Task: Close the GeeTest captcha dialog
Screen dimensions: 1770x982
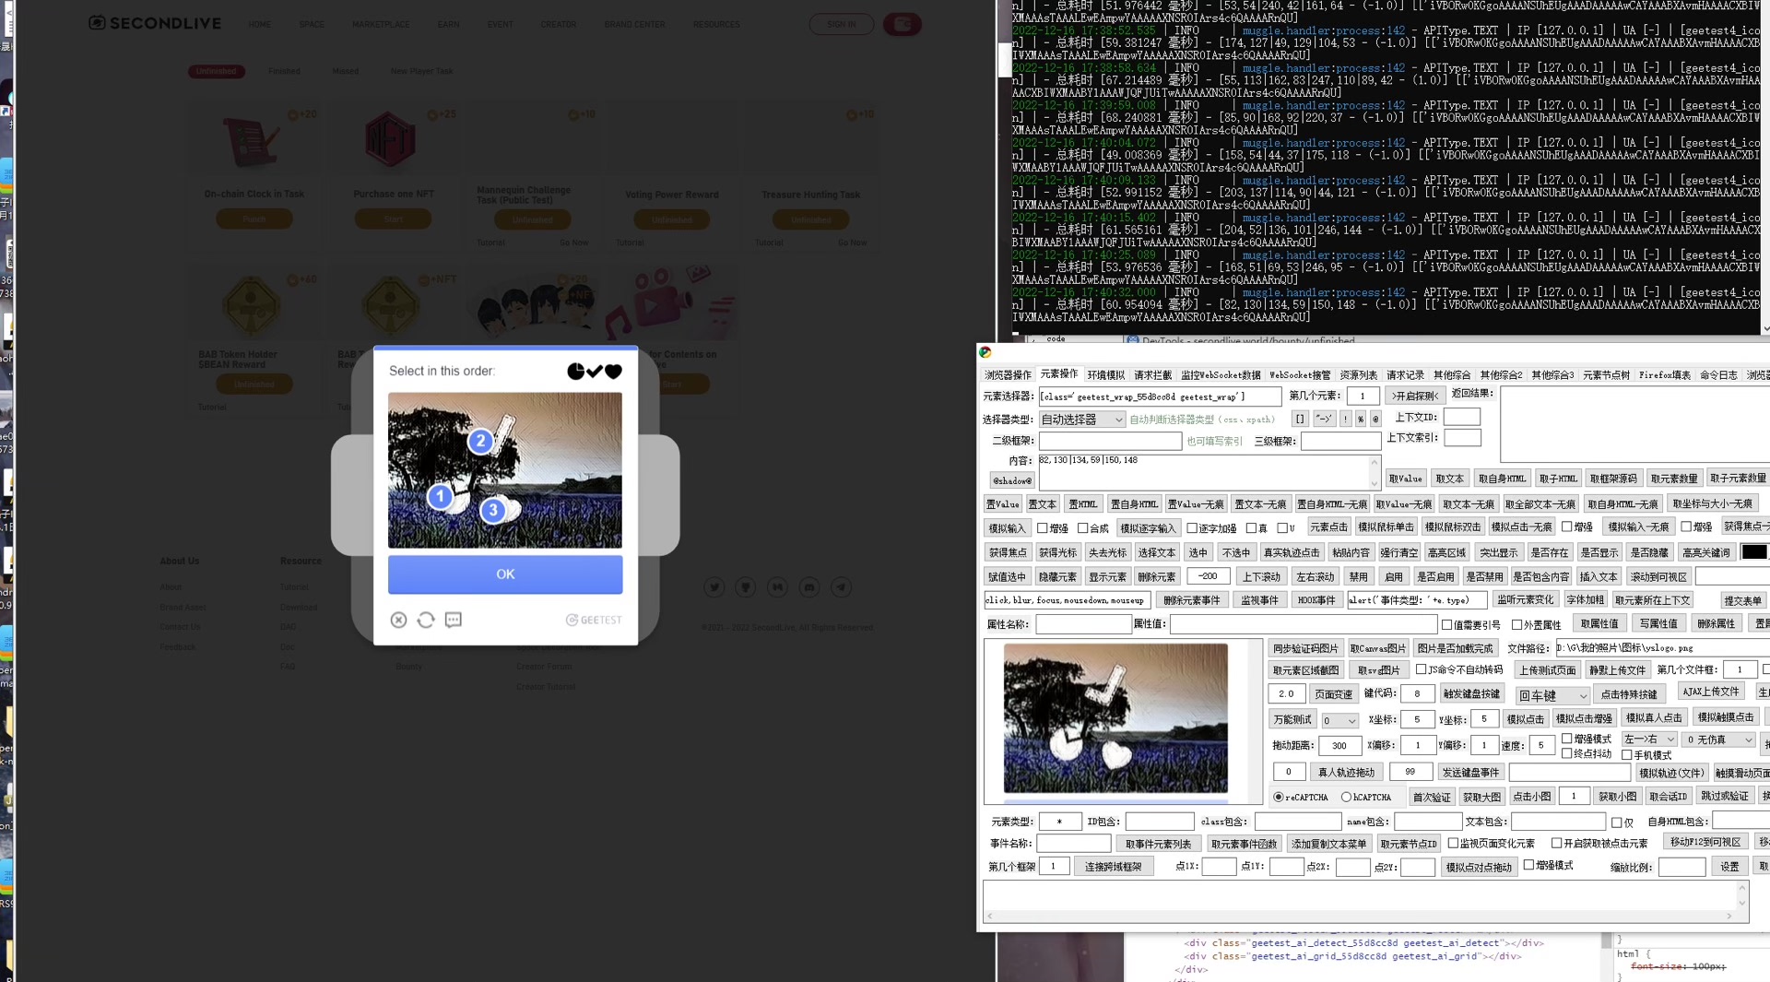Action: (398, 621)
